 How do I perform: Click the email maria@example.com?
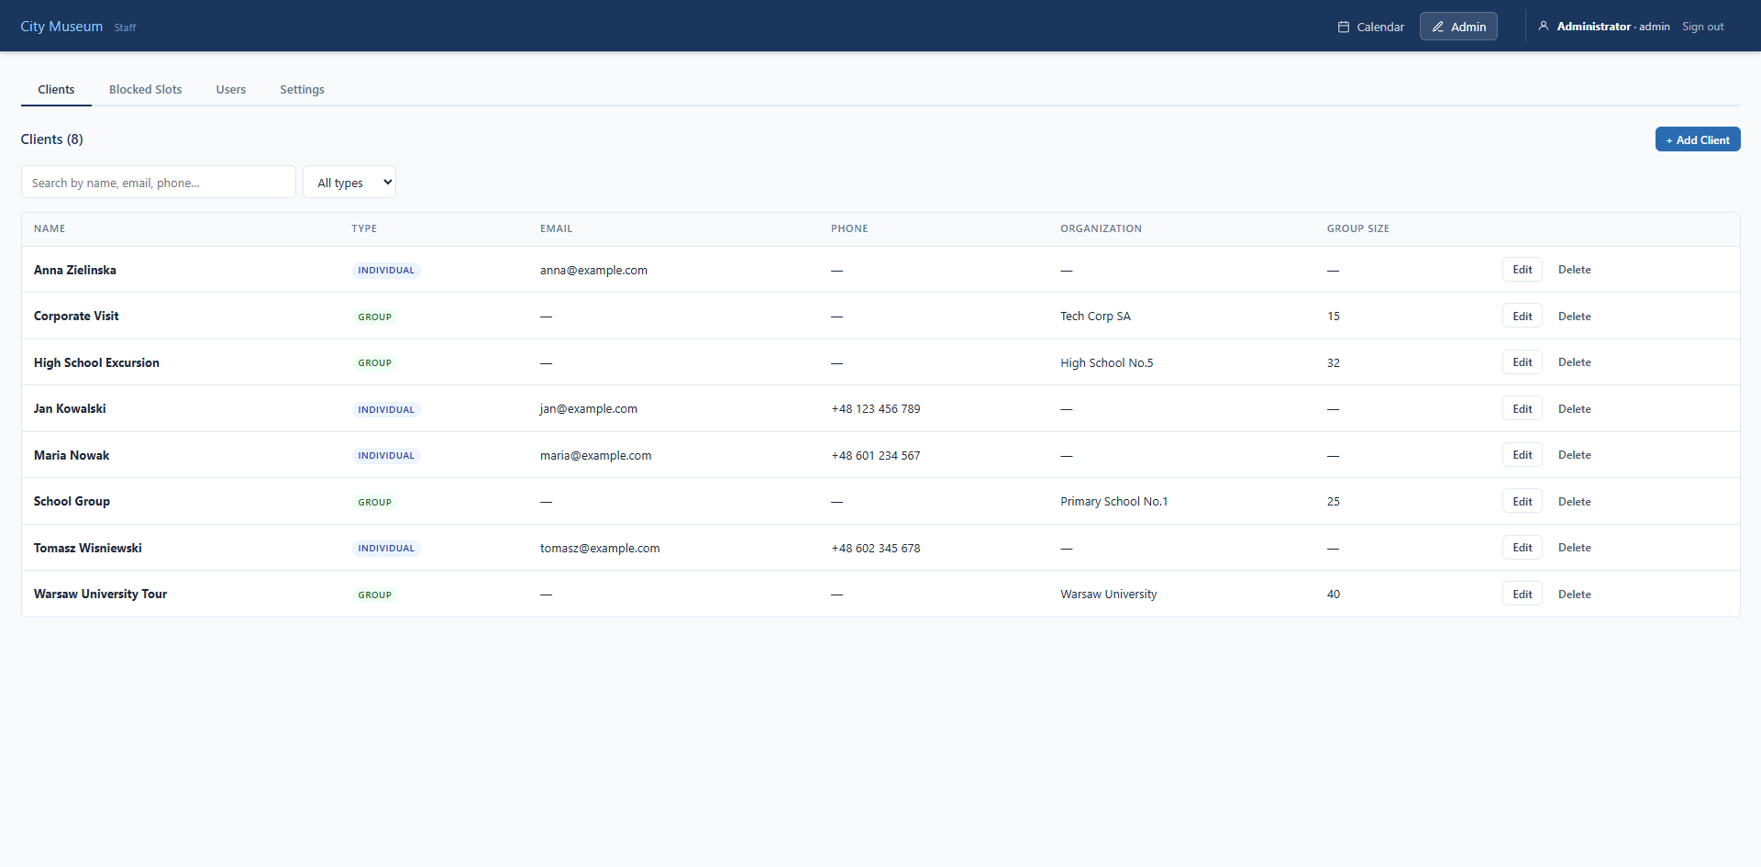(595, 455)
